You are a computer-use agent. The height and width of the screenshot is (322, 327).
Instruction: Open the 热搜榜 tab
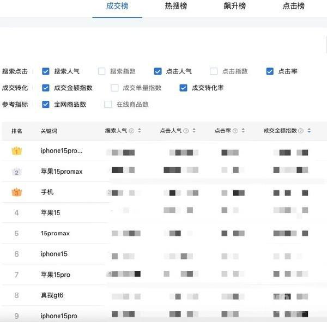[176, 6]
